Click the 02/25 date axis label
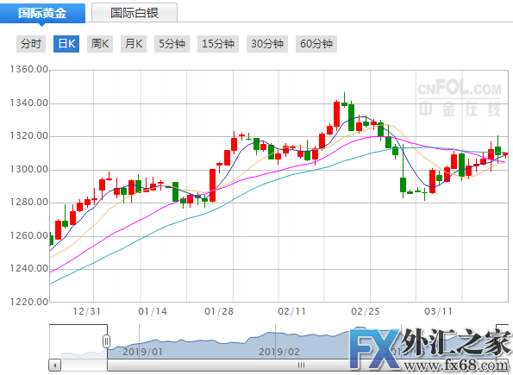This screenshot has height=375, width=513. (365, 311)
